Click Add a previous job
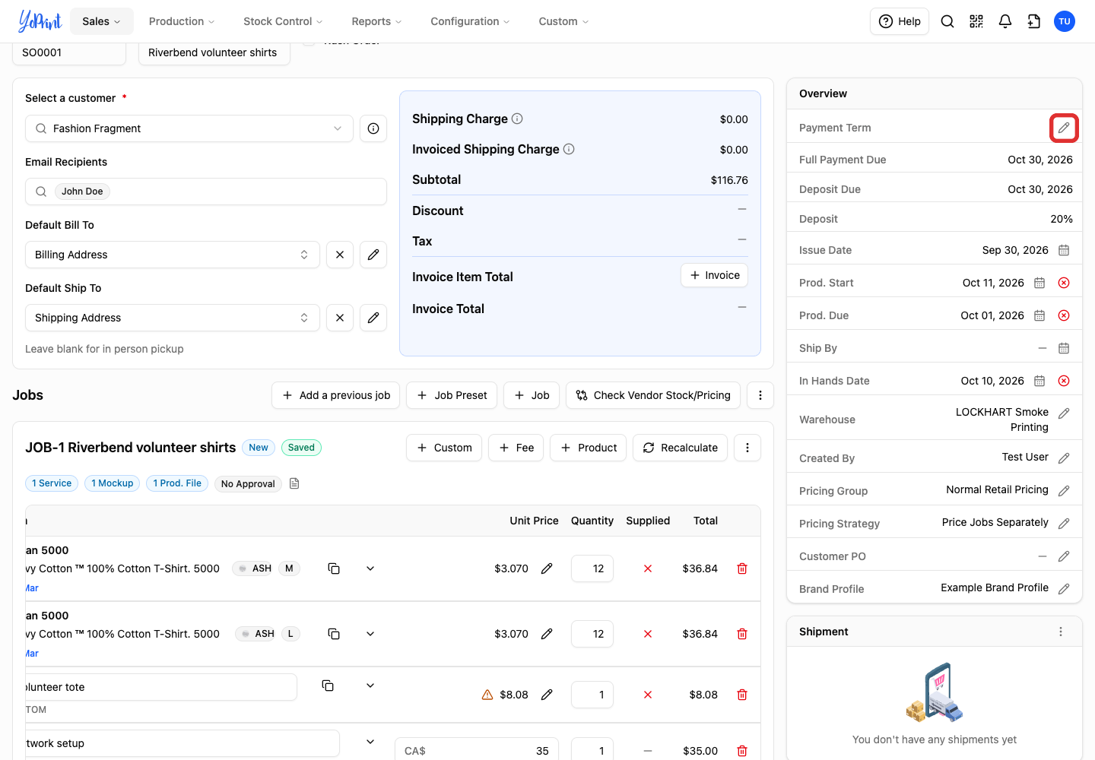The image size is (1095, 760). pos(336,395)
